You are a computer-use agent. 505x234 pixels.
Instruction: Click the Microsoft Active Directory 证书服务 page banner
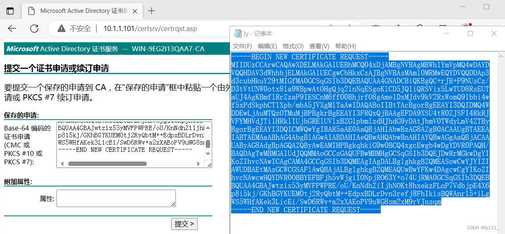point(117,49)
